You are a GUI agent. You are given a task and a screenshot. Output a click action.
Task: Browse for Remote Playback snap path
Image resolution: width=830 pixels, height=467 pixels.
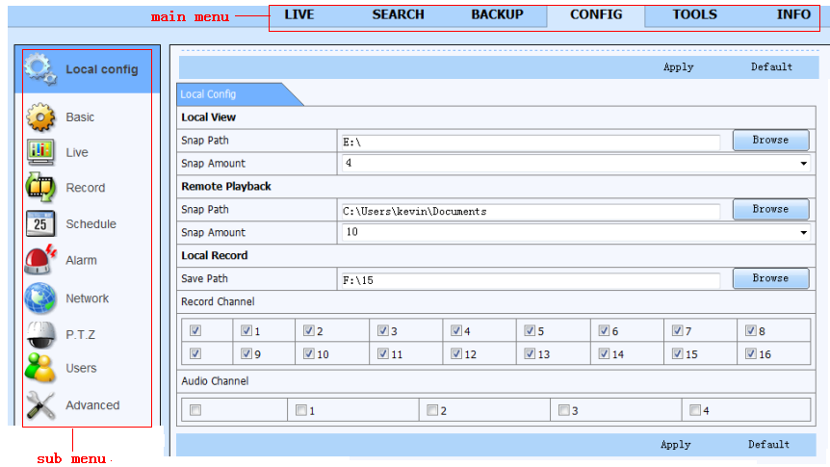click(x=770, y=209)
